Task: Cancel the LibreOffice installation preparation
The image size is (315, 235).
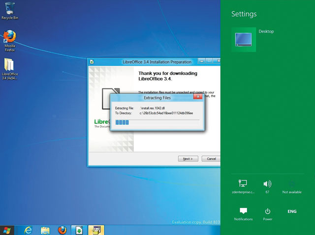Action: click(x=211, y=158)
